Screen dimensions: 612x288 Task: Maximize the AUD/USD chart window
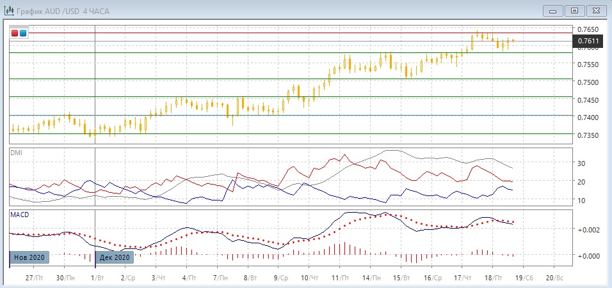point(574,10)
